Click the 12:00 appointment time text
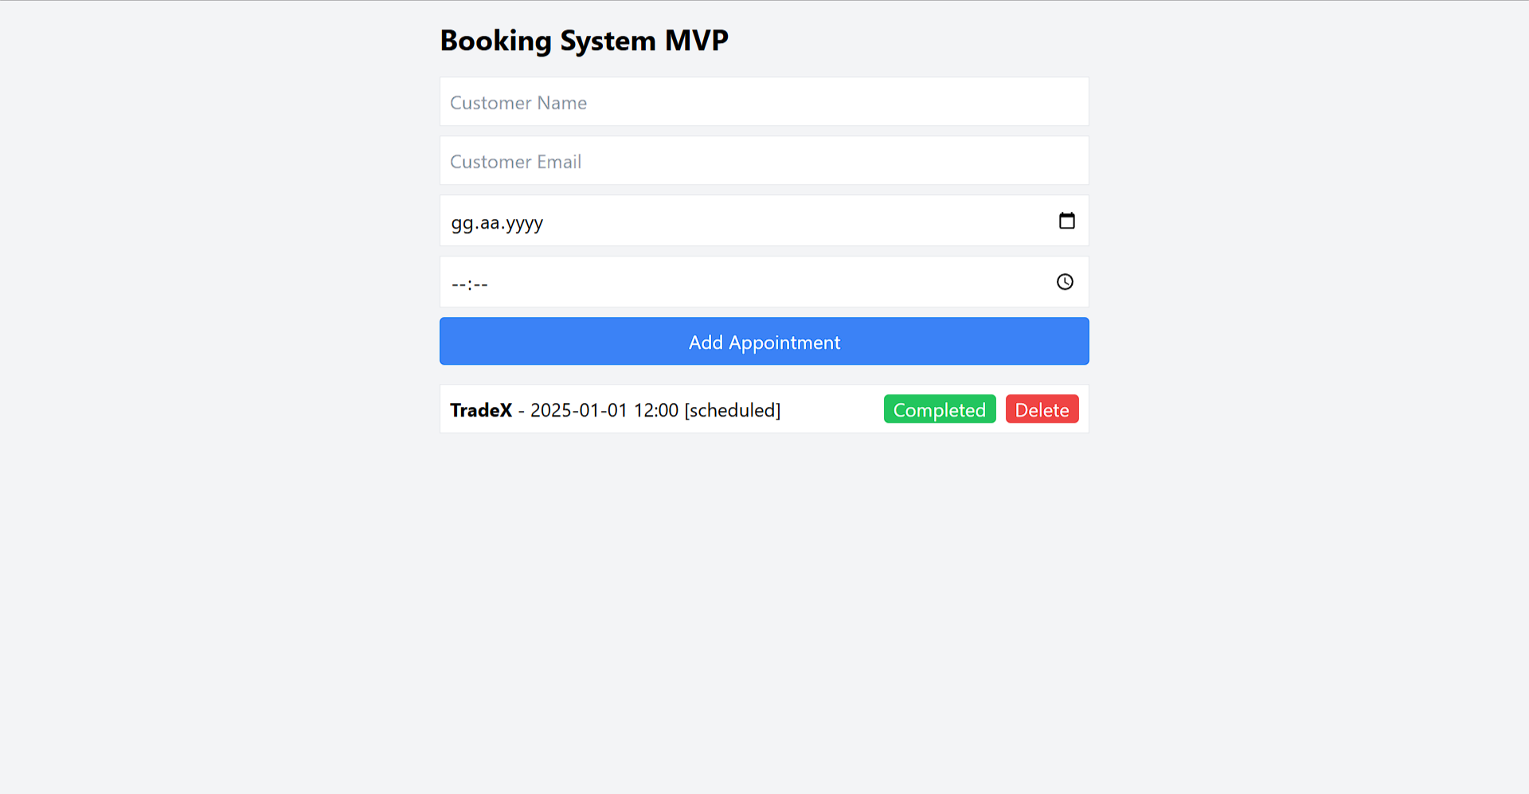The width and height of the screenshot is (1529, 794). (655, 410)
